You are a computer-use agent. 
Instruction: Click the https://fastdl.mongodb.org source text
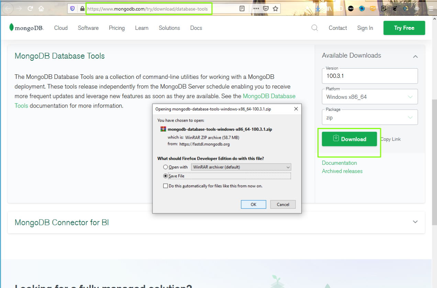204,144
